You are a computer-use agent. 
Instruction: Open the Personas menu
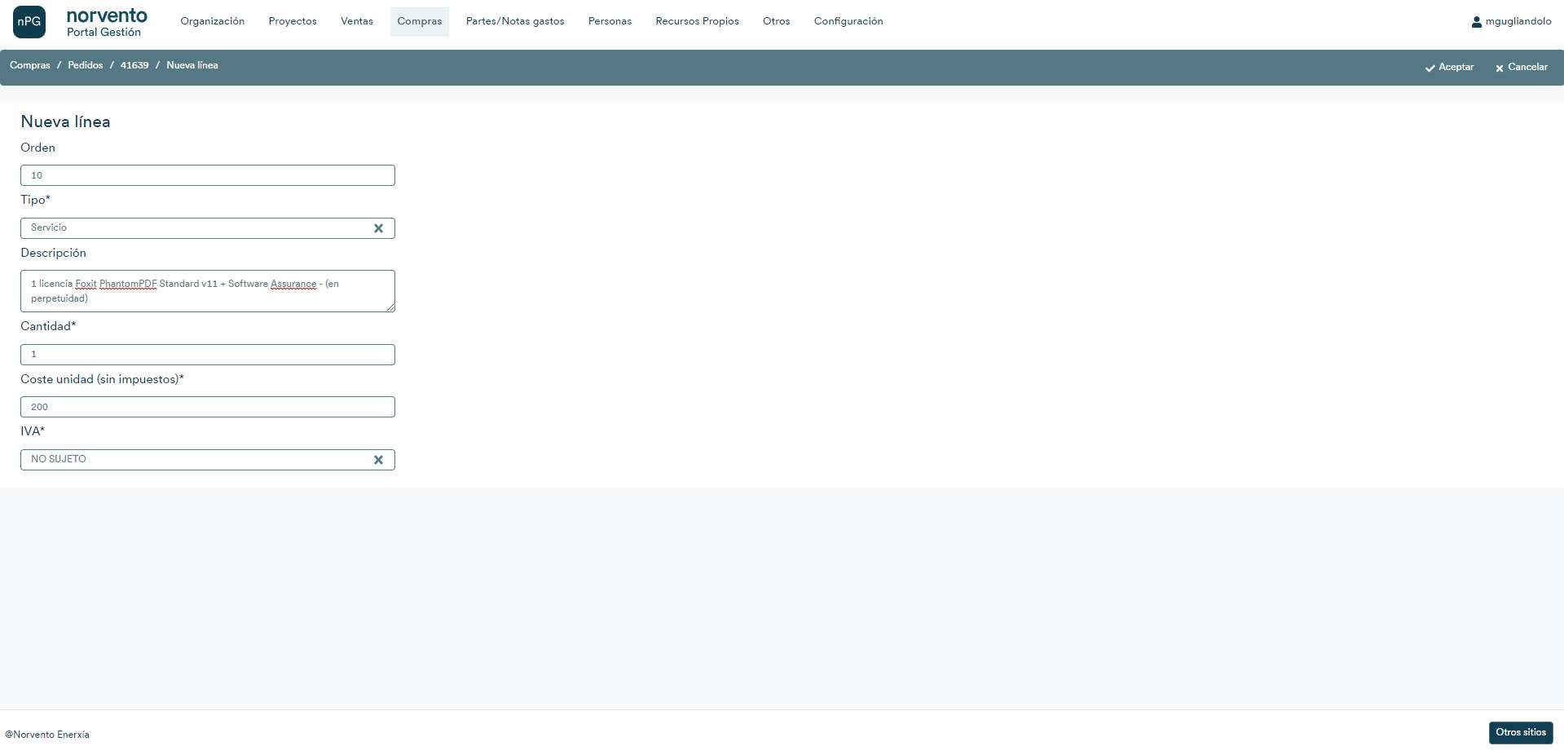point(610,21)
